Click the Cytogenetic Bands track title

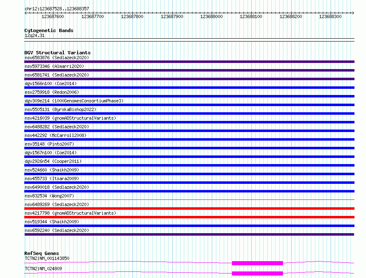49,30
